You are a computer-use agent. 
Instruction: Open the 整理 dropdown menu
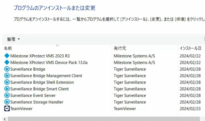13,39
